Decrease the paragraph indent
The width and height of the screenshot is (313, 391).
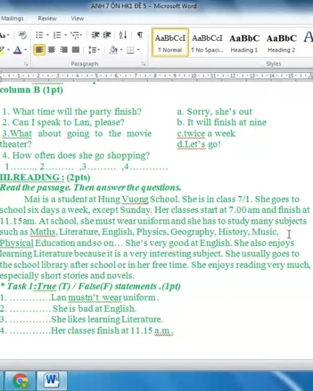click(95, 35)
